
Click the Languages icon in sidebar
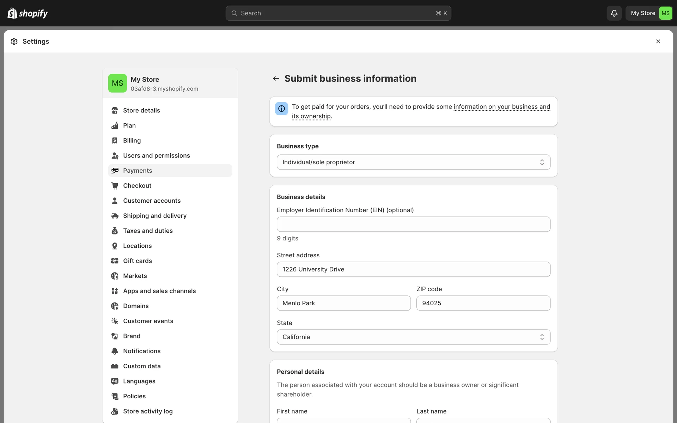click(x=115, y=381)
